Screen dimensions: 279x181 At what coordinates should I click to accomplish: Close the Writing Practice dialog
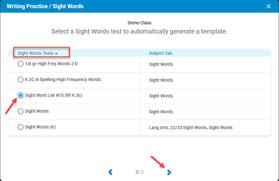269,6
